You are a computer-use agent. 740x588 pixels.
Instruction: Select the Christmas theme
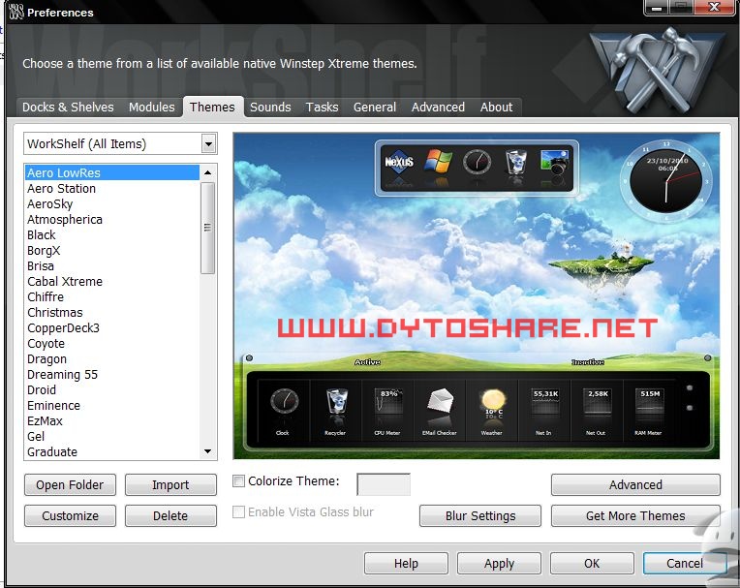tap(112, 312)
